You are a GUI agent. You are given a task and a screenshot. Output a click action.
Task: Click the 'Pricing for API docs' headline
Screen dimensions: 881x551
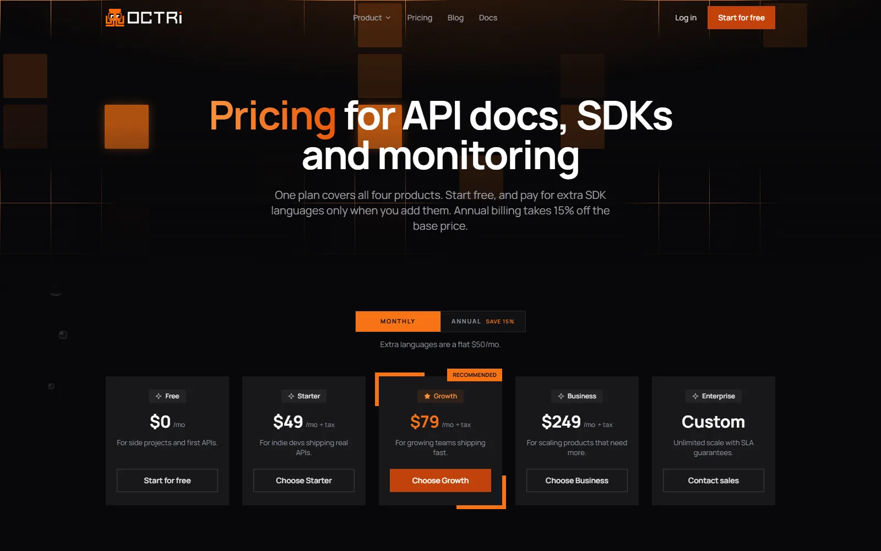pos(440,136)
